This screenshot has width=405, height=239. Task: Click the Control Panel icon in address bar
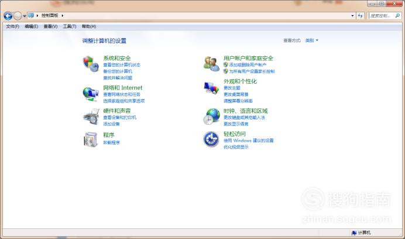click(x=31, y=15)
